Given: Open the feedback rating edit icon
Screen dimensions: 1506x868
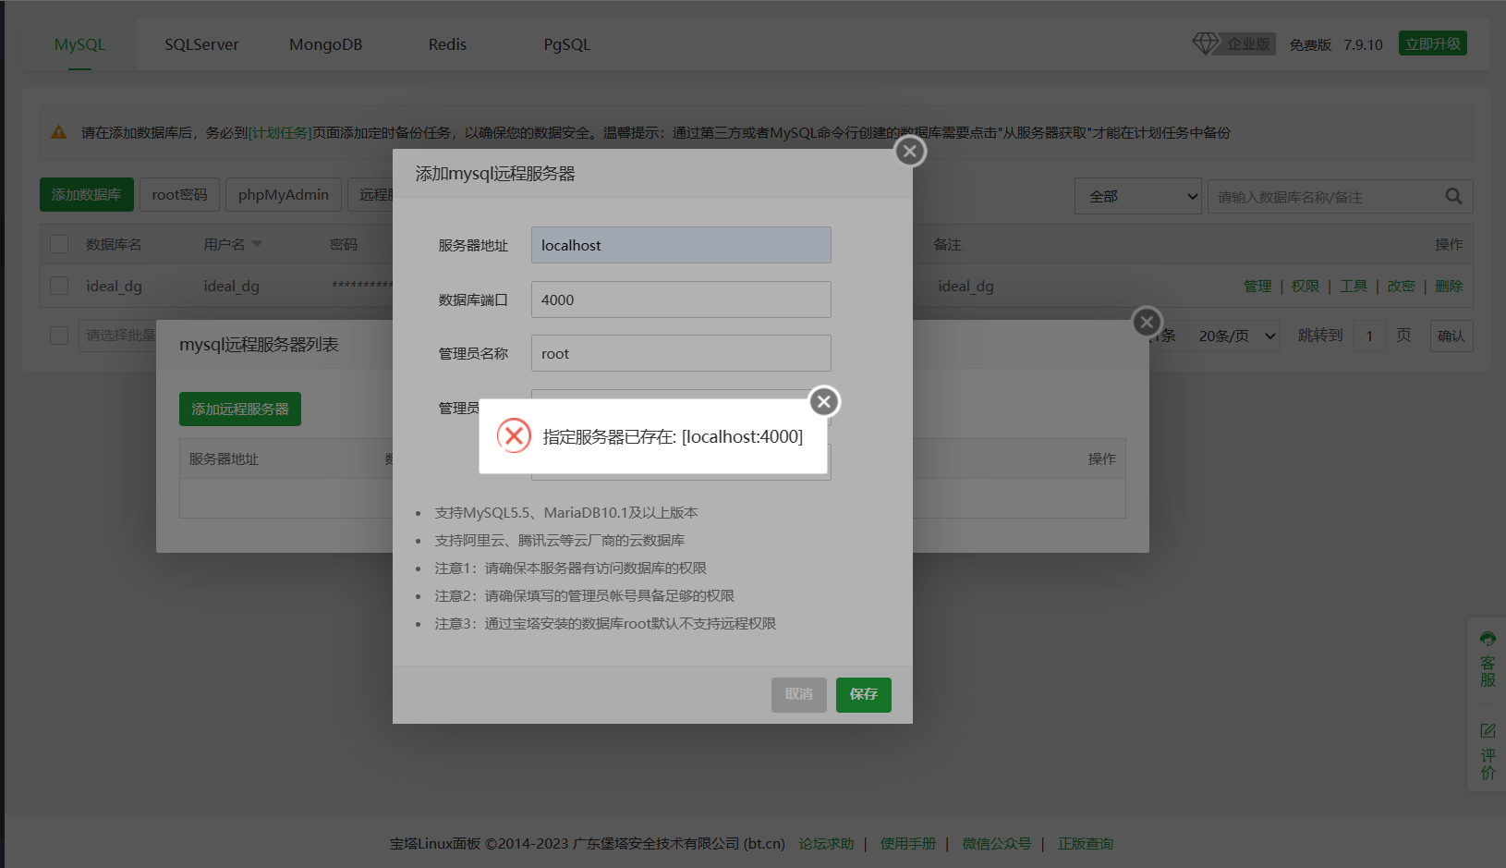Looking at the screenshot, I should coord(1488,730).
